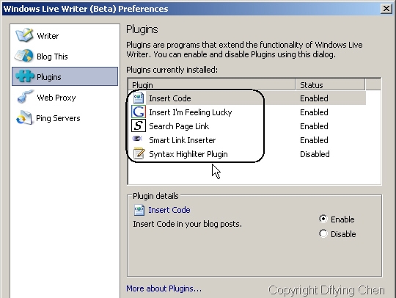Open the Blog This preferences section
Viewport: 396px width, 298px height.
tap(65, 56)
